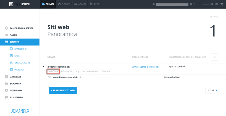Click the Hostpoint logo
226x116 pixels.
coord(20,4)
